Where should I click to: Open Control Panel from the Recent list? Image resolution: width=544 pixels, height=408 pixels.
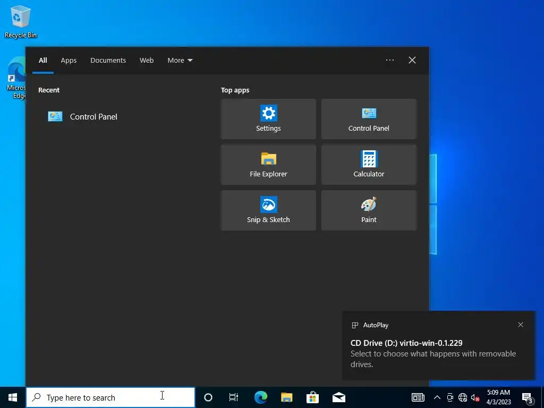tap(82, 116)
